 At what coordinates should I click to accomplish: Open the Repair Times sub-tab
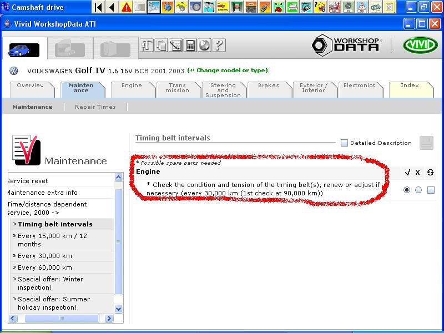point(95,107)
